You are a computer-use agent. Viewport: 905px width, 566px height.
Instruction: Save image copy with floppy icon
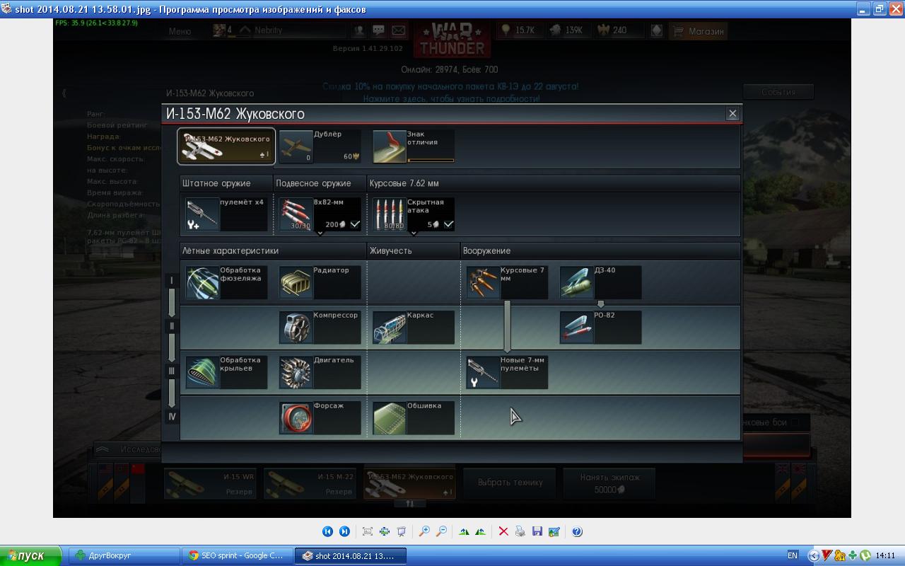pos(537,532)
